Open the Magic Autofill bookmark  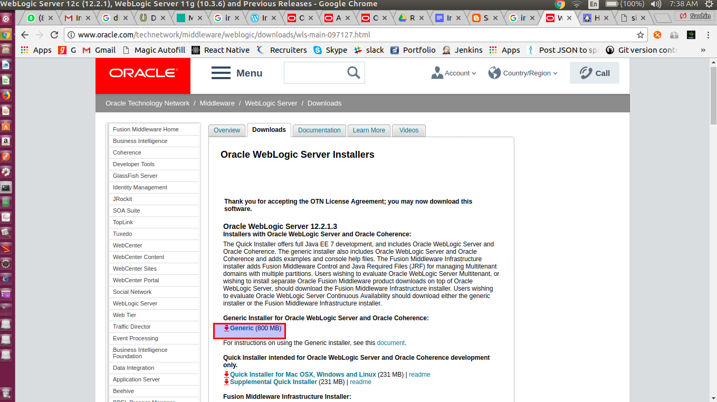(154, 50)
